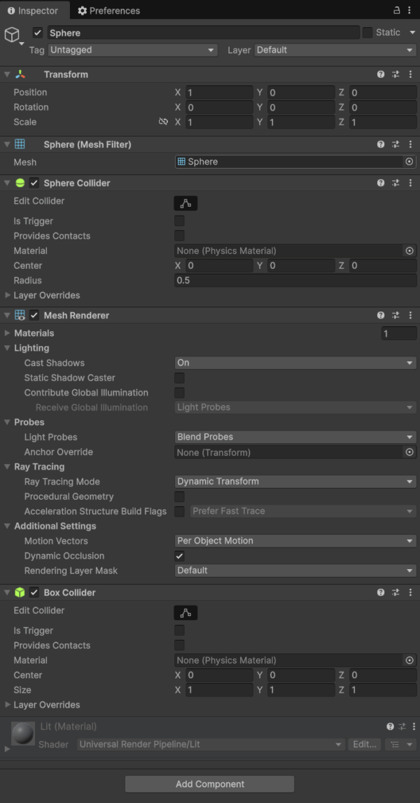Open the object picker for the Mesh field
Viewport: 420px width, 803px height.
tap(409, 162)
